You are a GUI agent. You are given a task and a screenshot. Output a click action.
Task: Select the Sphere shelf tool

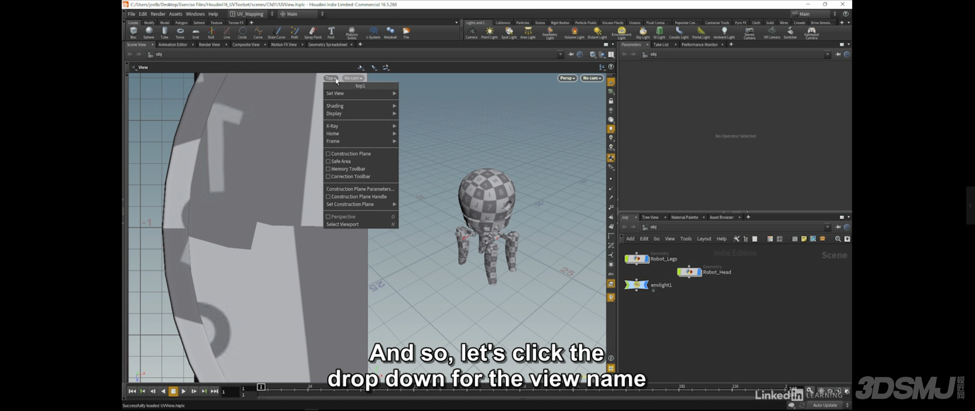pyautogui.click(x=149, y=33)
